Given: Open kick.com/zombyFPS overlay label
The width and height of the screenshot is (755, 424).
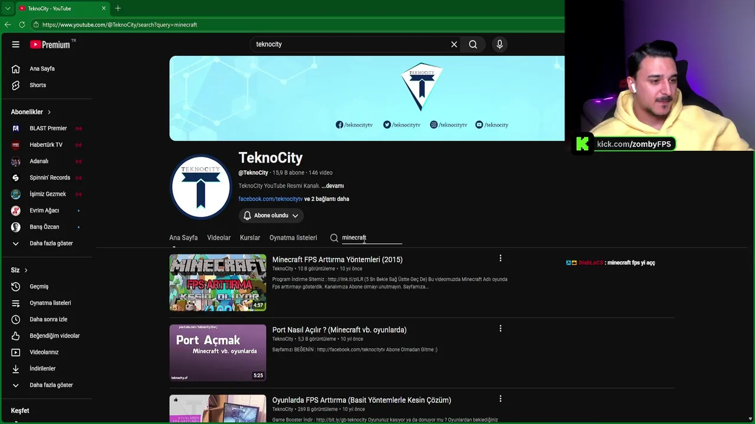Looking at the screenshot, I should [633, 144].
